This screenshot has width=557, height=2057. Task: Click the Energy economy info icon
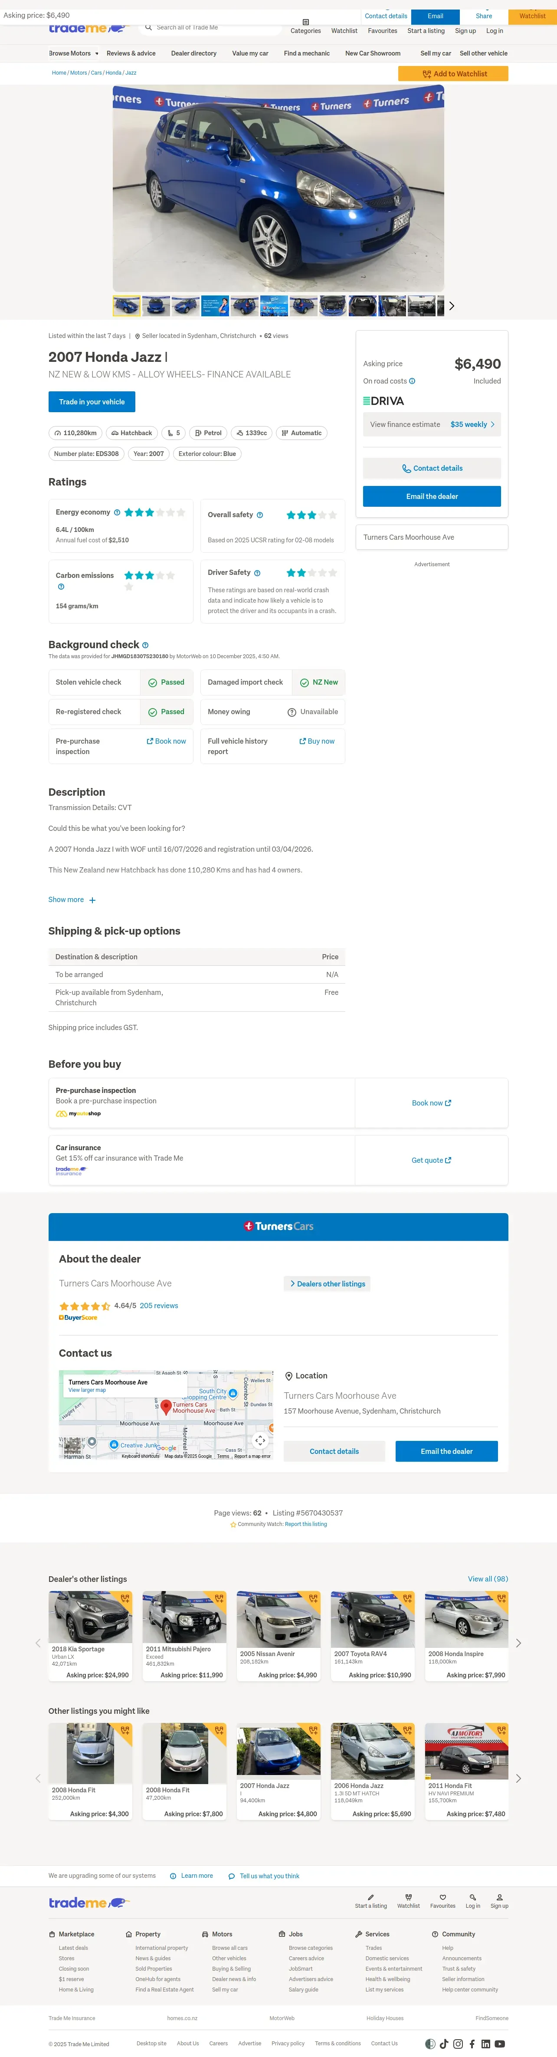[x=117, y=513]
